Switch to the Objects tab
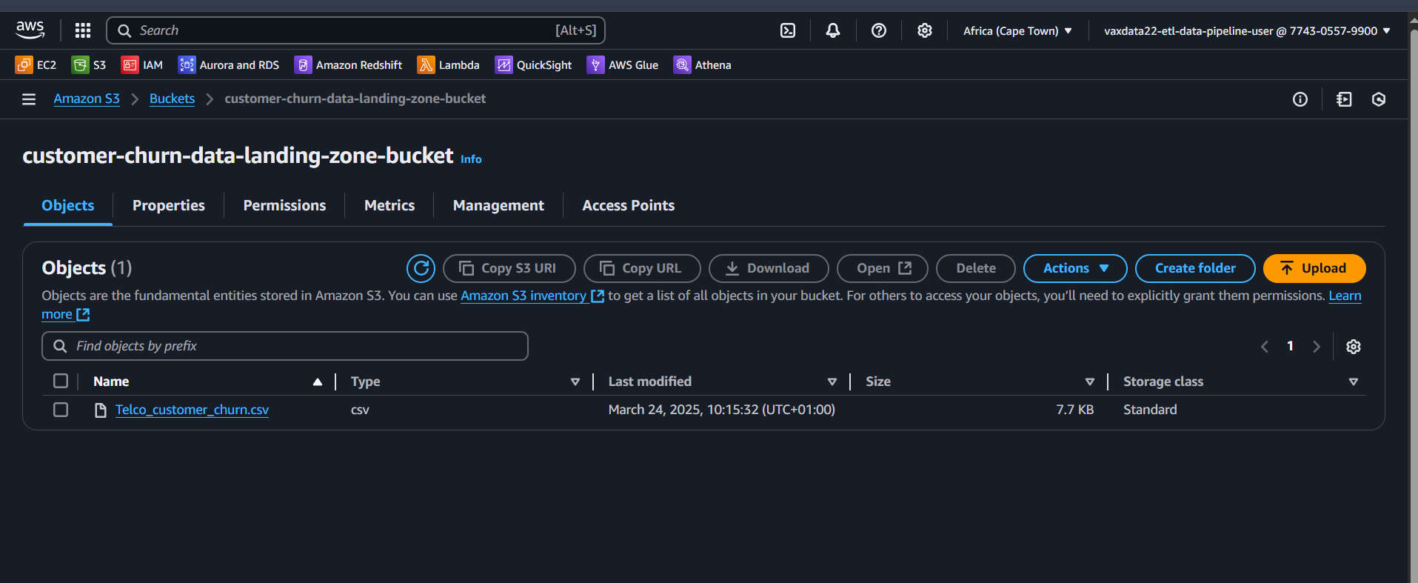Screen dimensions: 1418x583 (x=68, y=206)
